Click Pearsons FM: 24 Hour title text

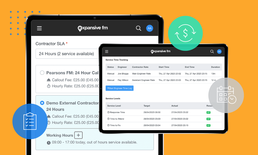(72, 73)
